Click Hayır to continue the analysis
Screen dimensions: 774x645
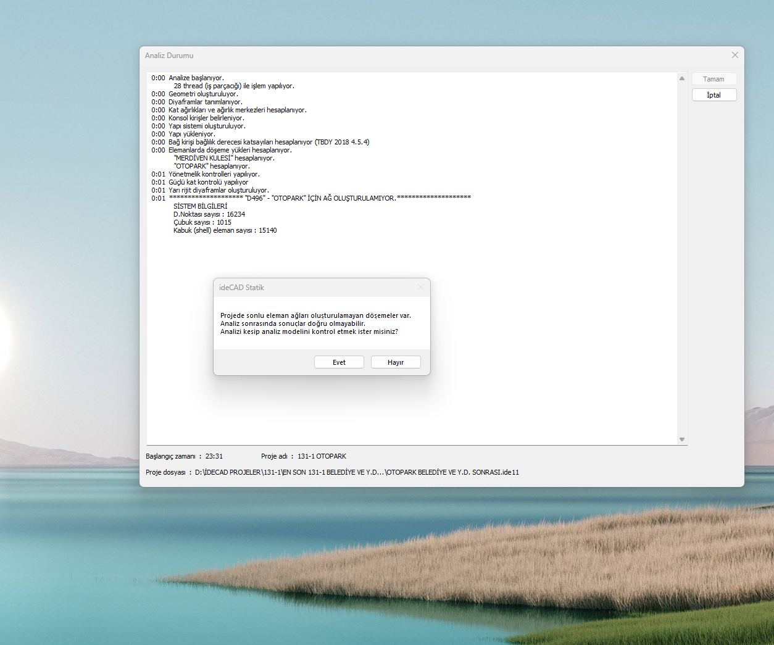(396, 362)
